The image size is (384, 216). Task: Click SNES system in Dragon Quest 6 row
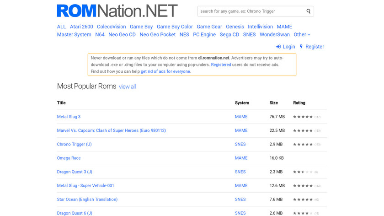[x=240, y=213]
